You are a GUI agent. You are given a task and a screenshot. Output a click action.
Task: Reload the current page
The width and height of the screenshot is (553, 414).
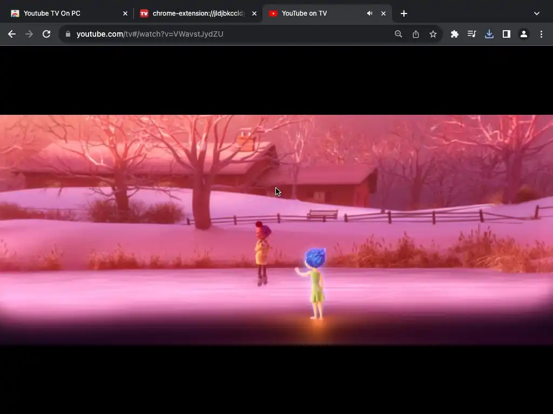pyautogui.click(x=46, y=34)
